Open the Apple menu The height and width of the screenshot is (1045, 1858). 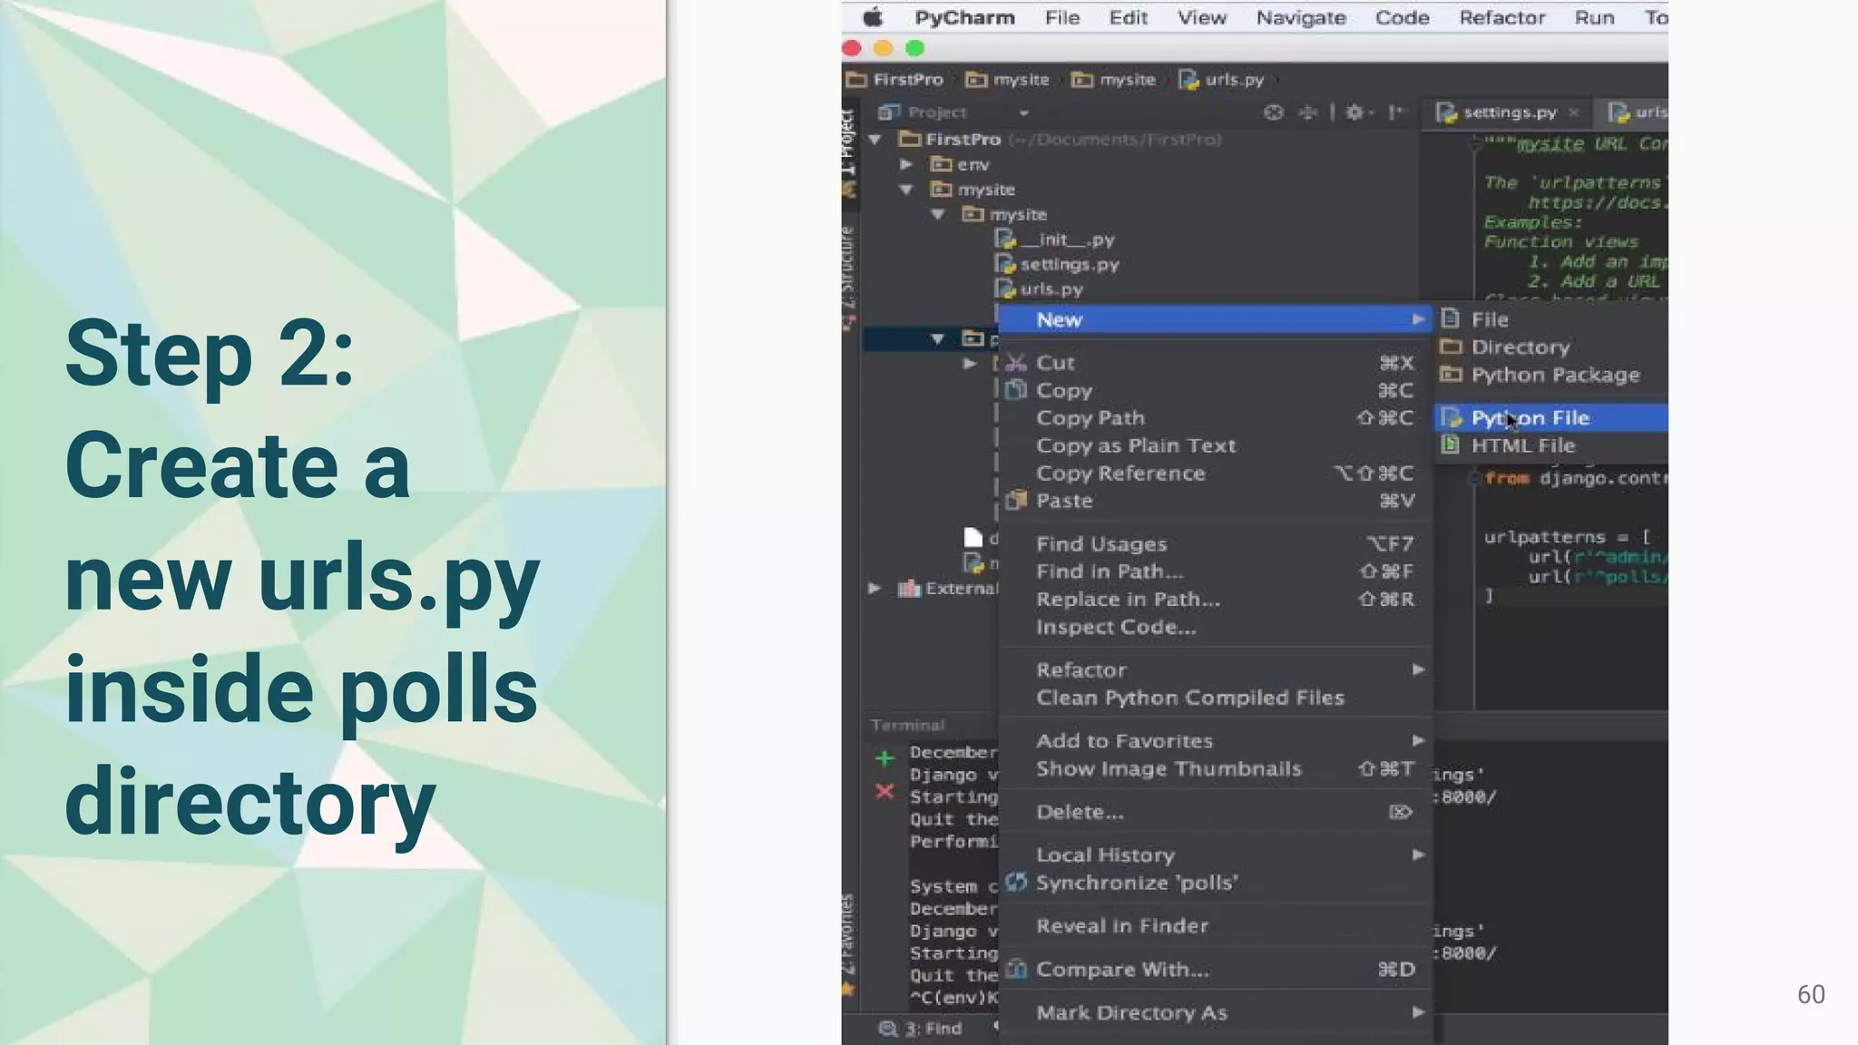tap(873, 17)
